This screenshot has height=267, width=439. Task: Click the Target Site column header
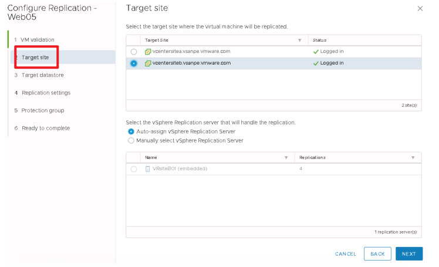point(157,40)
